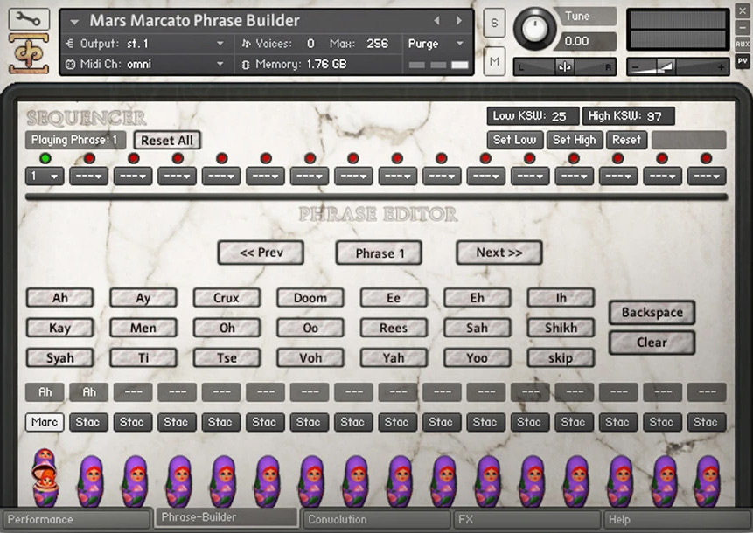The width and height of the screenshot is (753, 533).
Task: Click the last red step indicator light
Action: [706, 158]
